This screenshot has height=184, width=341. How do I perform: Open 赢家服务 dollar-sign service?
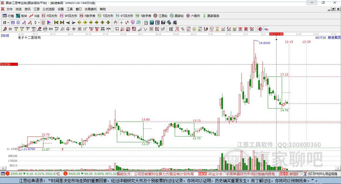[x=211, y=16]
